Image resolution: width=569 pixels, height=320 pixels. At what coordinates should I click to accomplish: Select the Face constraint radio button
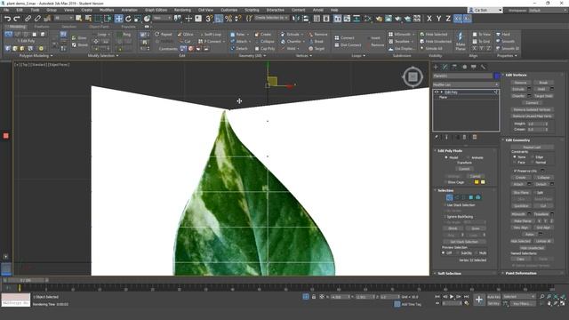click(514, 163)
